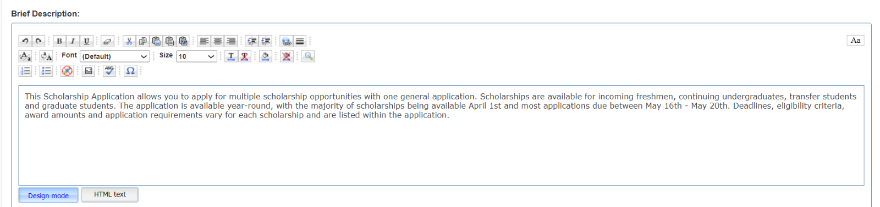This screenshot has height=207, width=880.
Task: Toggle underline formatting
Action: (x=86, y=41)
